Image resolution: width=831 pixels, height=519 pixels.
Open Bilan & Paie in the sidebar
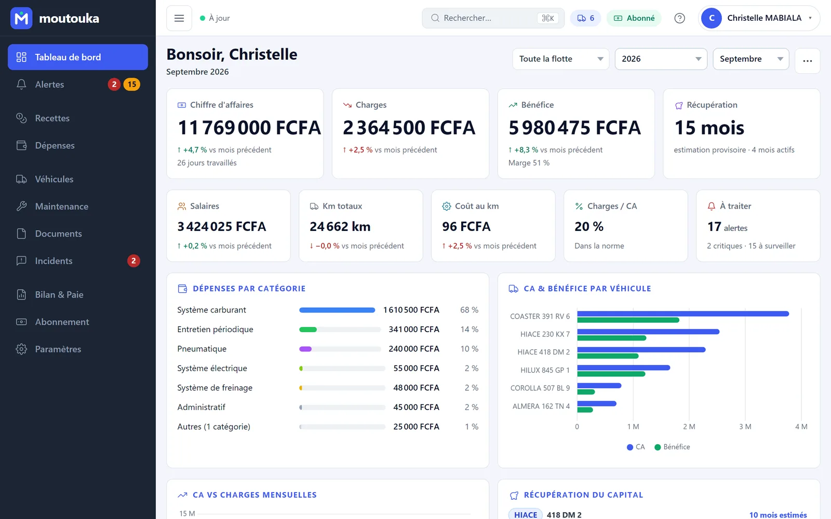(x=78, y=295)
